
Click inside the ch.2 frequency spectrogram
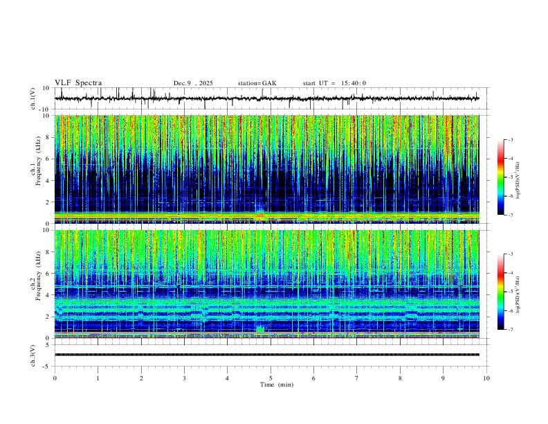[266, 284]
